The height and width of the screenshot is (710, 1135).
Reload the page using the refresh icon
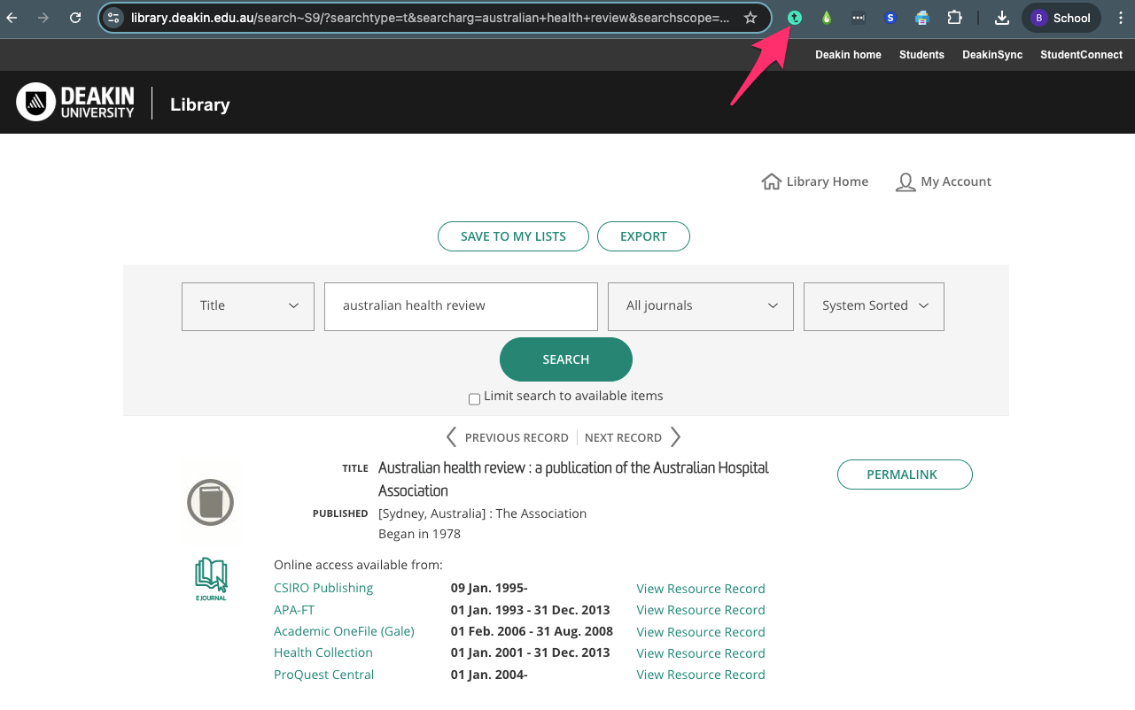click(75, 18)
